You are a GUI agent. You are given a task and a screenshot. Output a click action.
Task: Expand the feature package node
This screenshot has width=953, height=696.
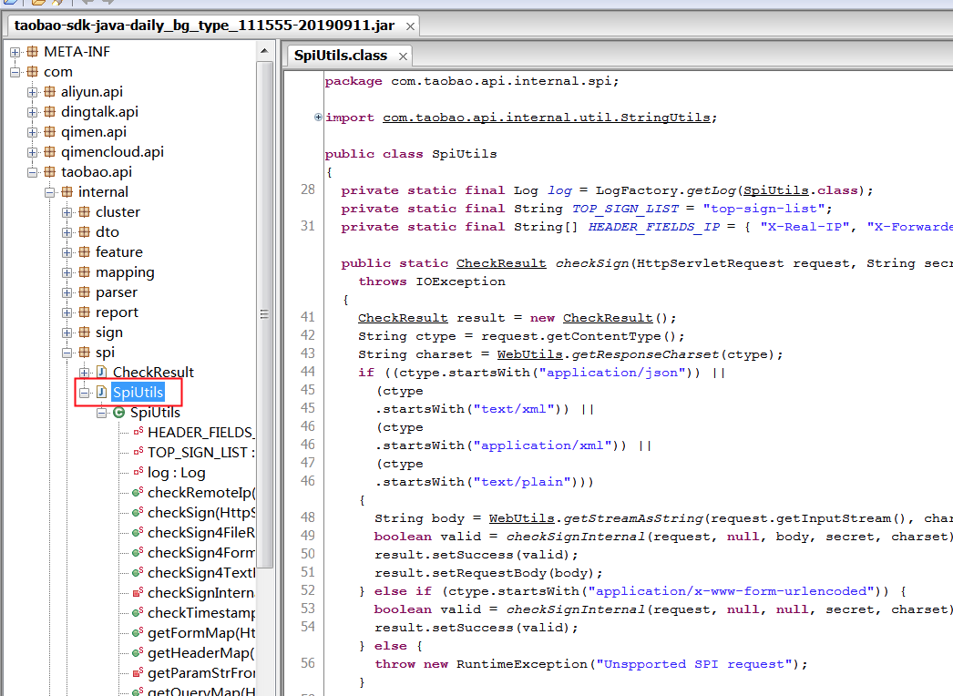(x=67, y=253)
